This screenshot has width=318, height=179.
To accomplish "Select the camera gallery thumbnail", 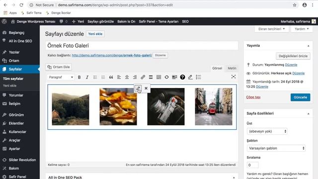I will (166, 106).
